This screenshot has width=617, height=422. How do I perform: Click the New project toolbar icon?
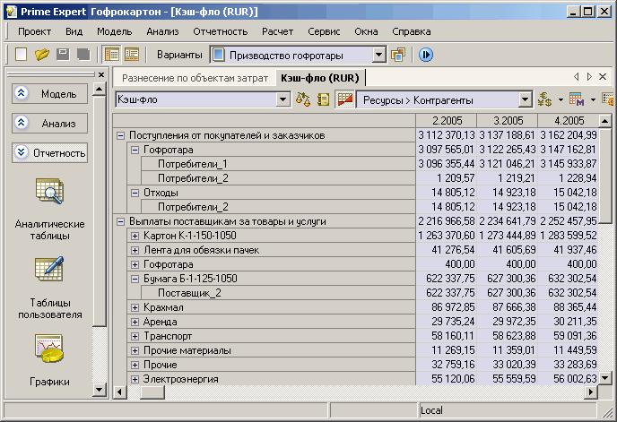point(21,55)
